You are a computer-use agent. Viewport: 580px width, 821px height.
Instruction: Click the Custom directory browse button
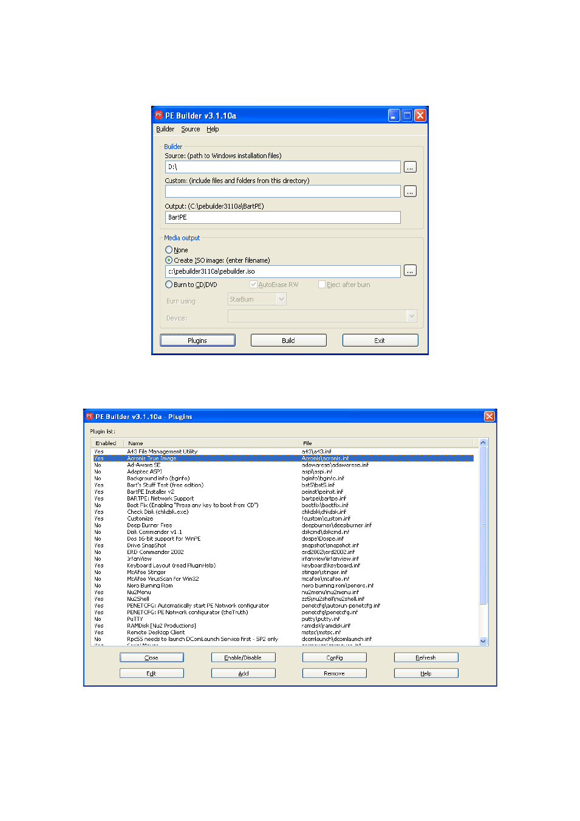[x=410, y=192]
